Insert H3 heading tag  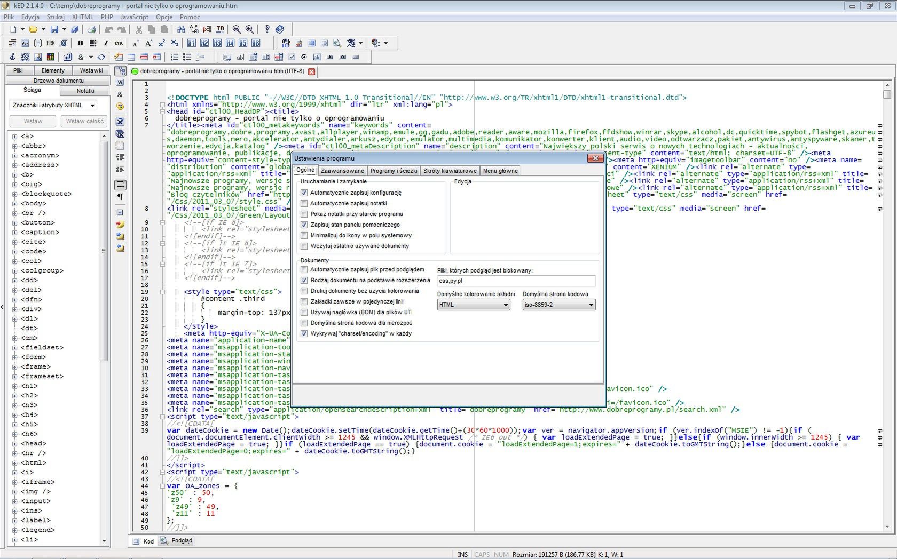(217, 43)
